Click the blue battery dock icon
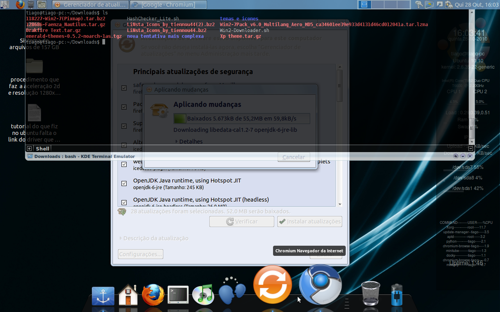 [x=397, y=295]
